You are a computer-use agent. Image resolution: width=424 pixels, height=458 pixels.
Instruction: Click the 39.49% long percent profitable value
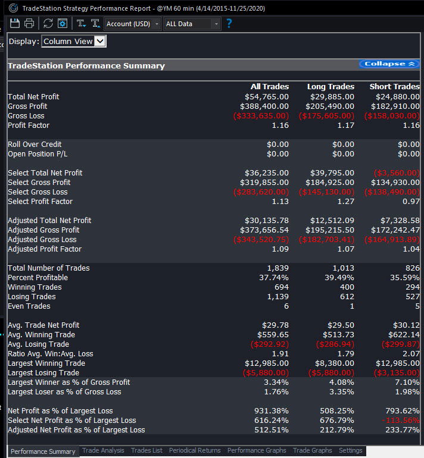tap(339, 278)
